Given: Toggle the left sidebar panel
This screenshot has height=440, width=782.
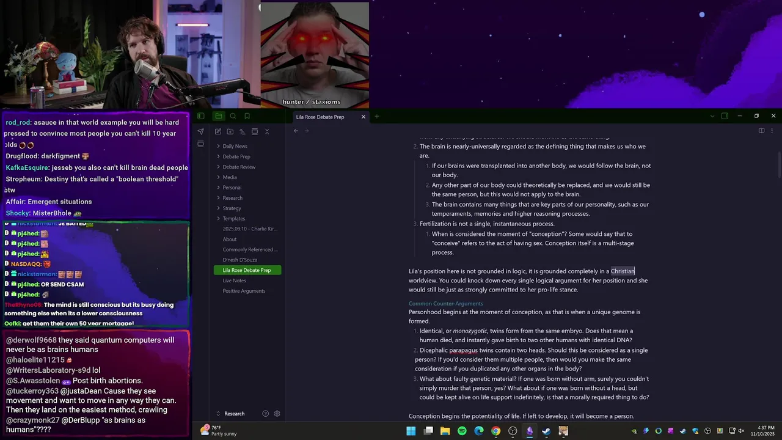Looking at the screenshot, I should tap(200, 116).
